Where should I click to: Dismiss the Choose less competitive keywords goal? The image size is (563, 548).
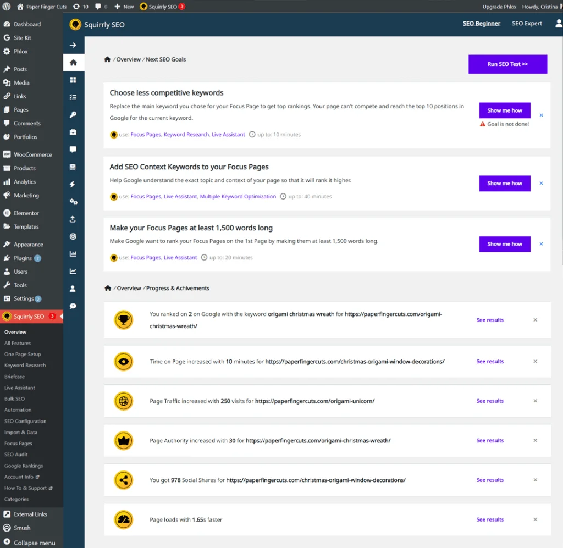coord(541,115)
